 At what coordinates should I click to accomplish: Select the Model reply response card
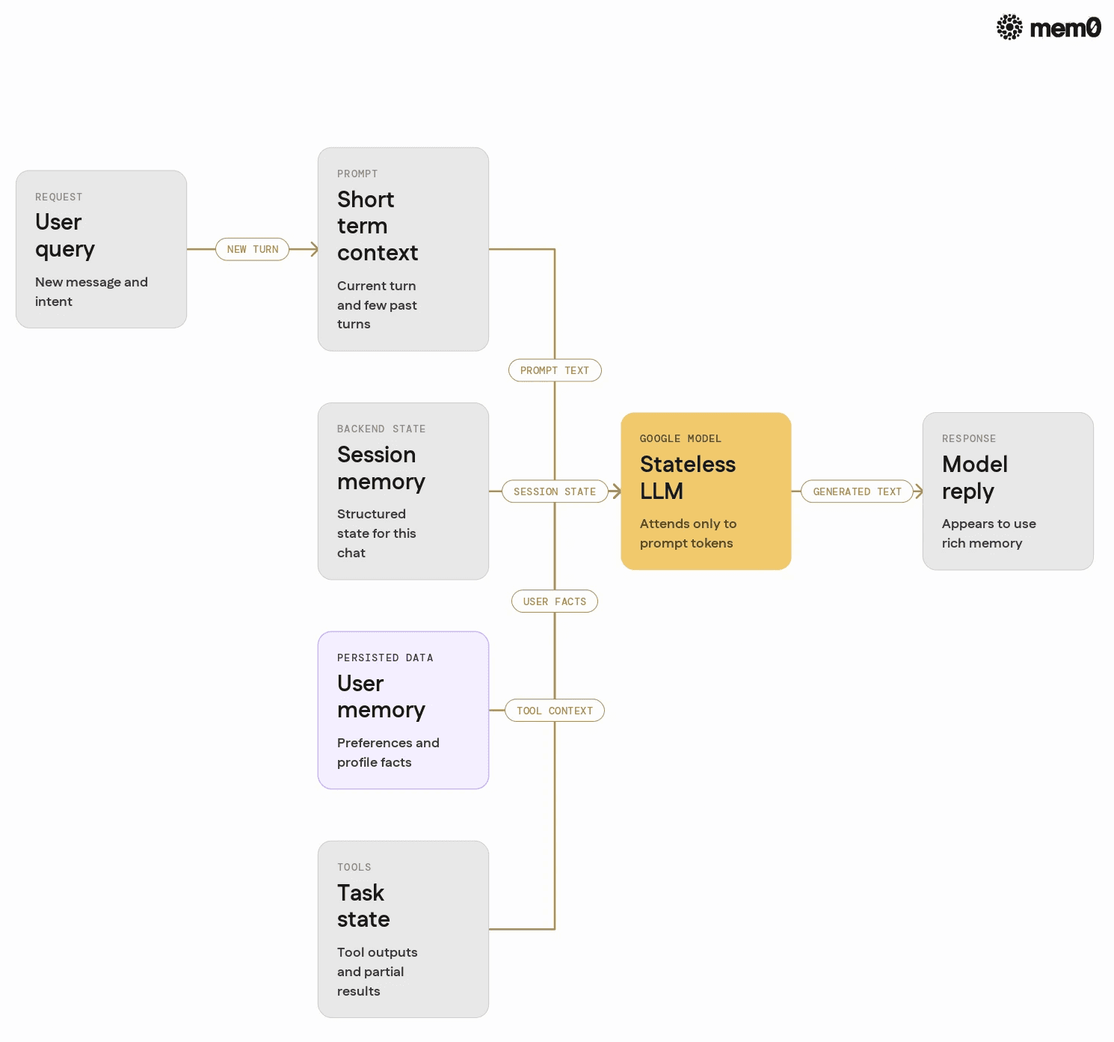click(1008, 491)
